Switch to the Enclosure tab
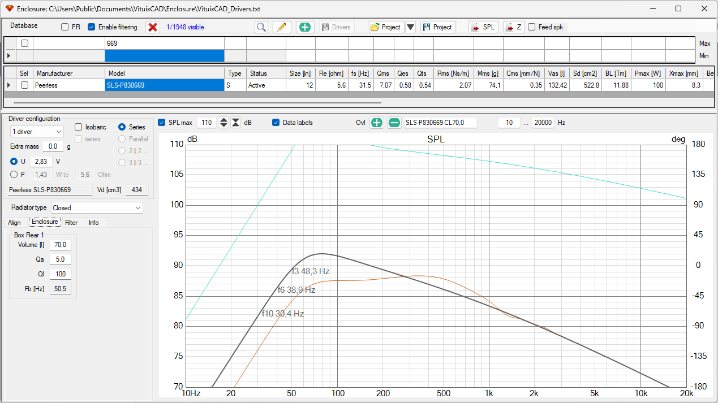 pyautogui.click(x=45, y=222)
